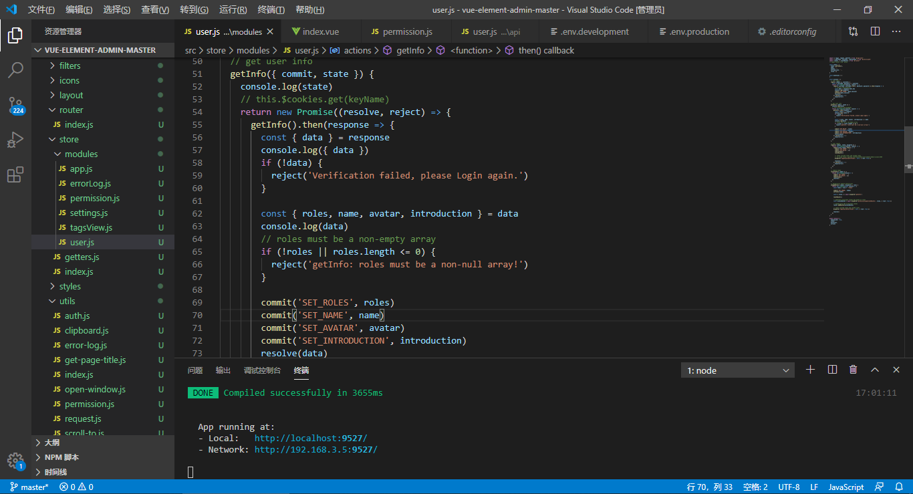Screen dimensions: 913x494
Task: Click JavaScript language mode in status bar
Action: (x=846, y=487)
